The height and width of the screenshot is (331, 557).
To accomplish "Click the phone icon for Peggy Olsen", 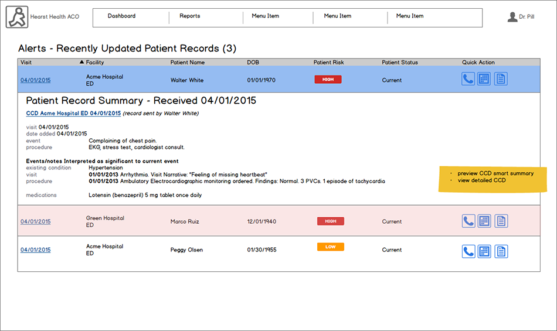I will 468,251.
